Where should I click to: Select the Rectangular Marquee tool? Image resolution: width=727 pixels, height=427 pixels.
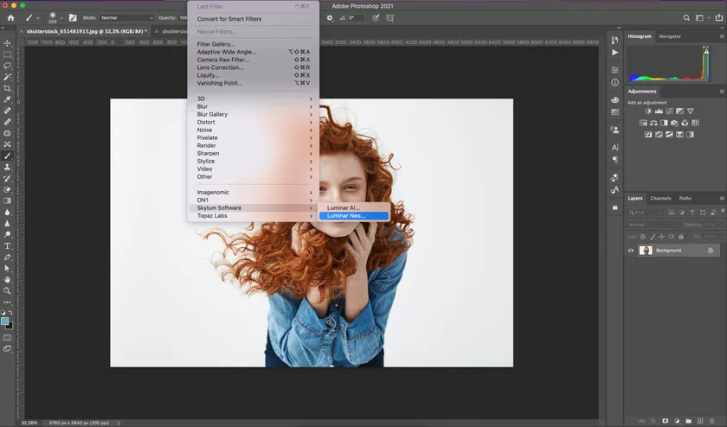7,54
